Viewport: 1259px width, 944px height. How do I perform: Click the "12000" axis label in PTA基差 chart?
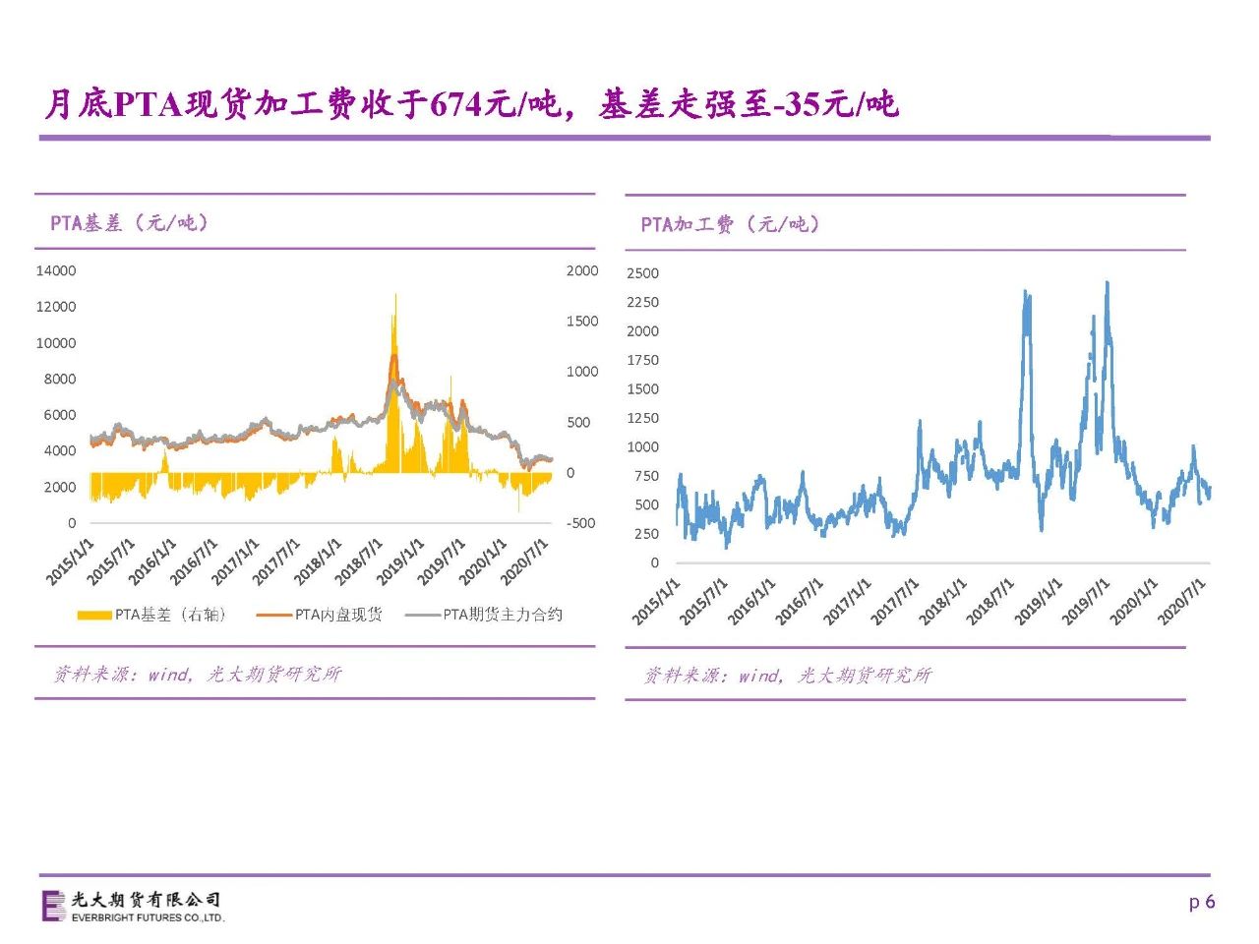(56, 307)
